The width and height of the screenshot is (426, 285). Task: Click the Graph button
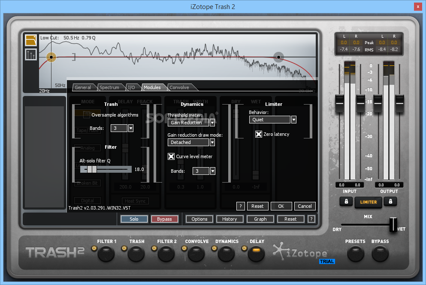coord(260,219)
